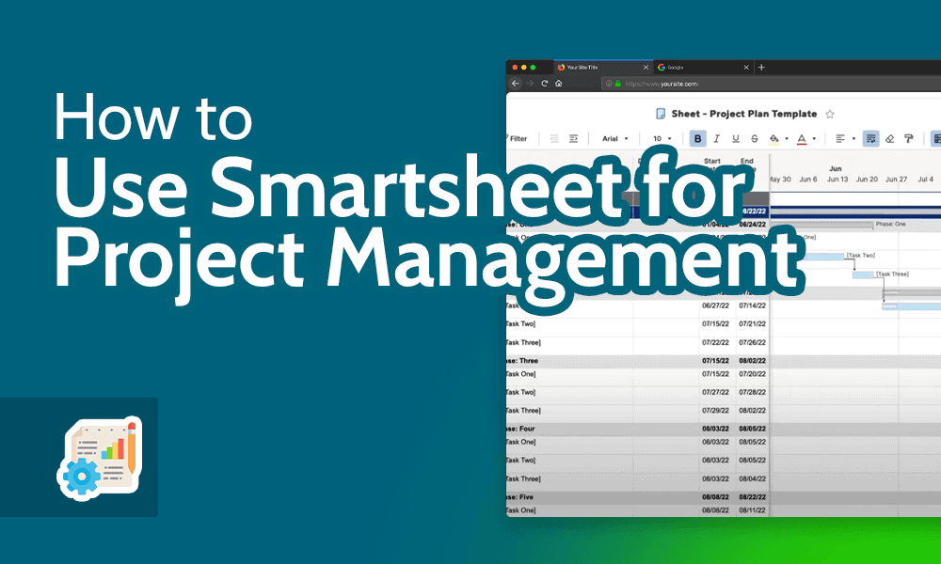
Task: Click the 06/24/22 end date cell
Action: (x=753, y=224)
